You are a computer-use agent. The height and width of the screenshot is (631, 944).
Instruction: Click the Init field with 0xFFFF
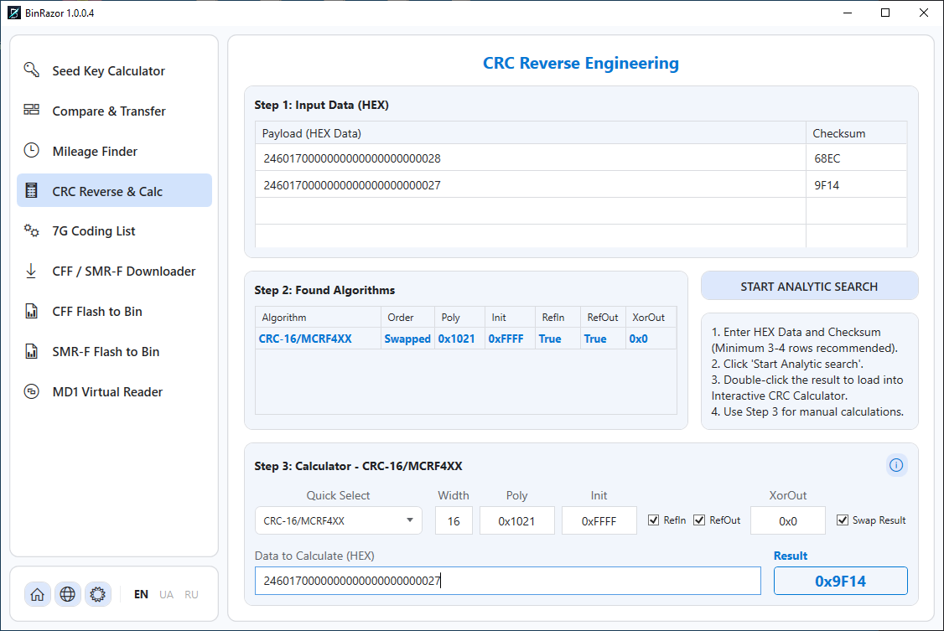tap(599, 520)
